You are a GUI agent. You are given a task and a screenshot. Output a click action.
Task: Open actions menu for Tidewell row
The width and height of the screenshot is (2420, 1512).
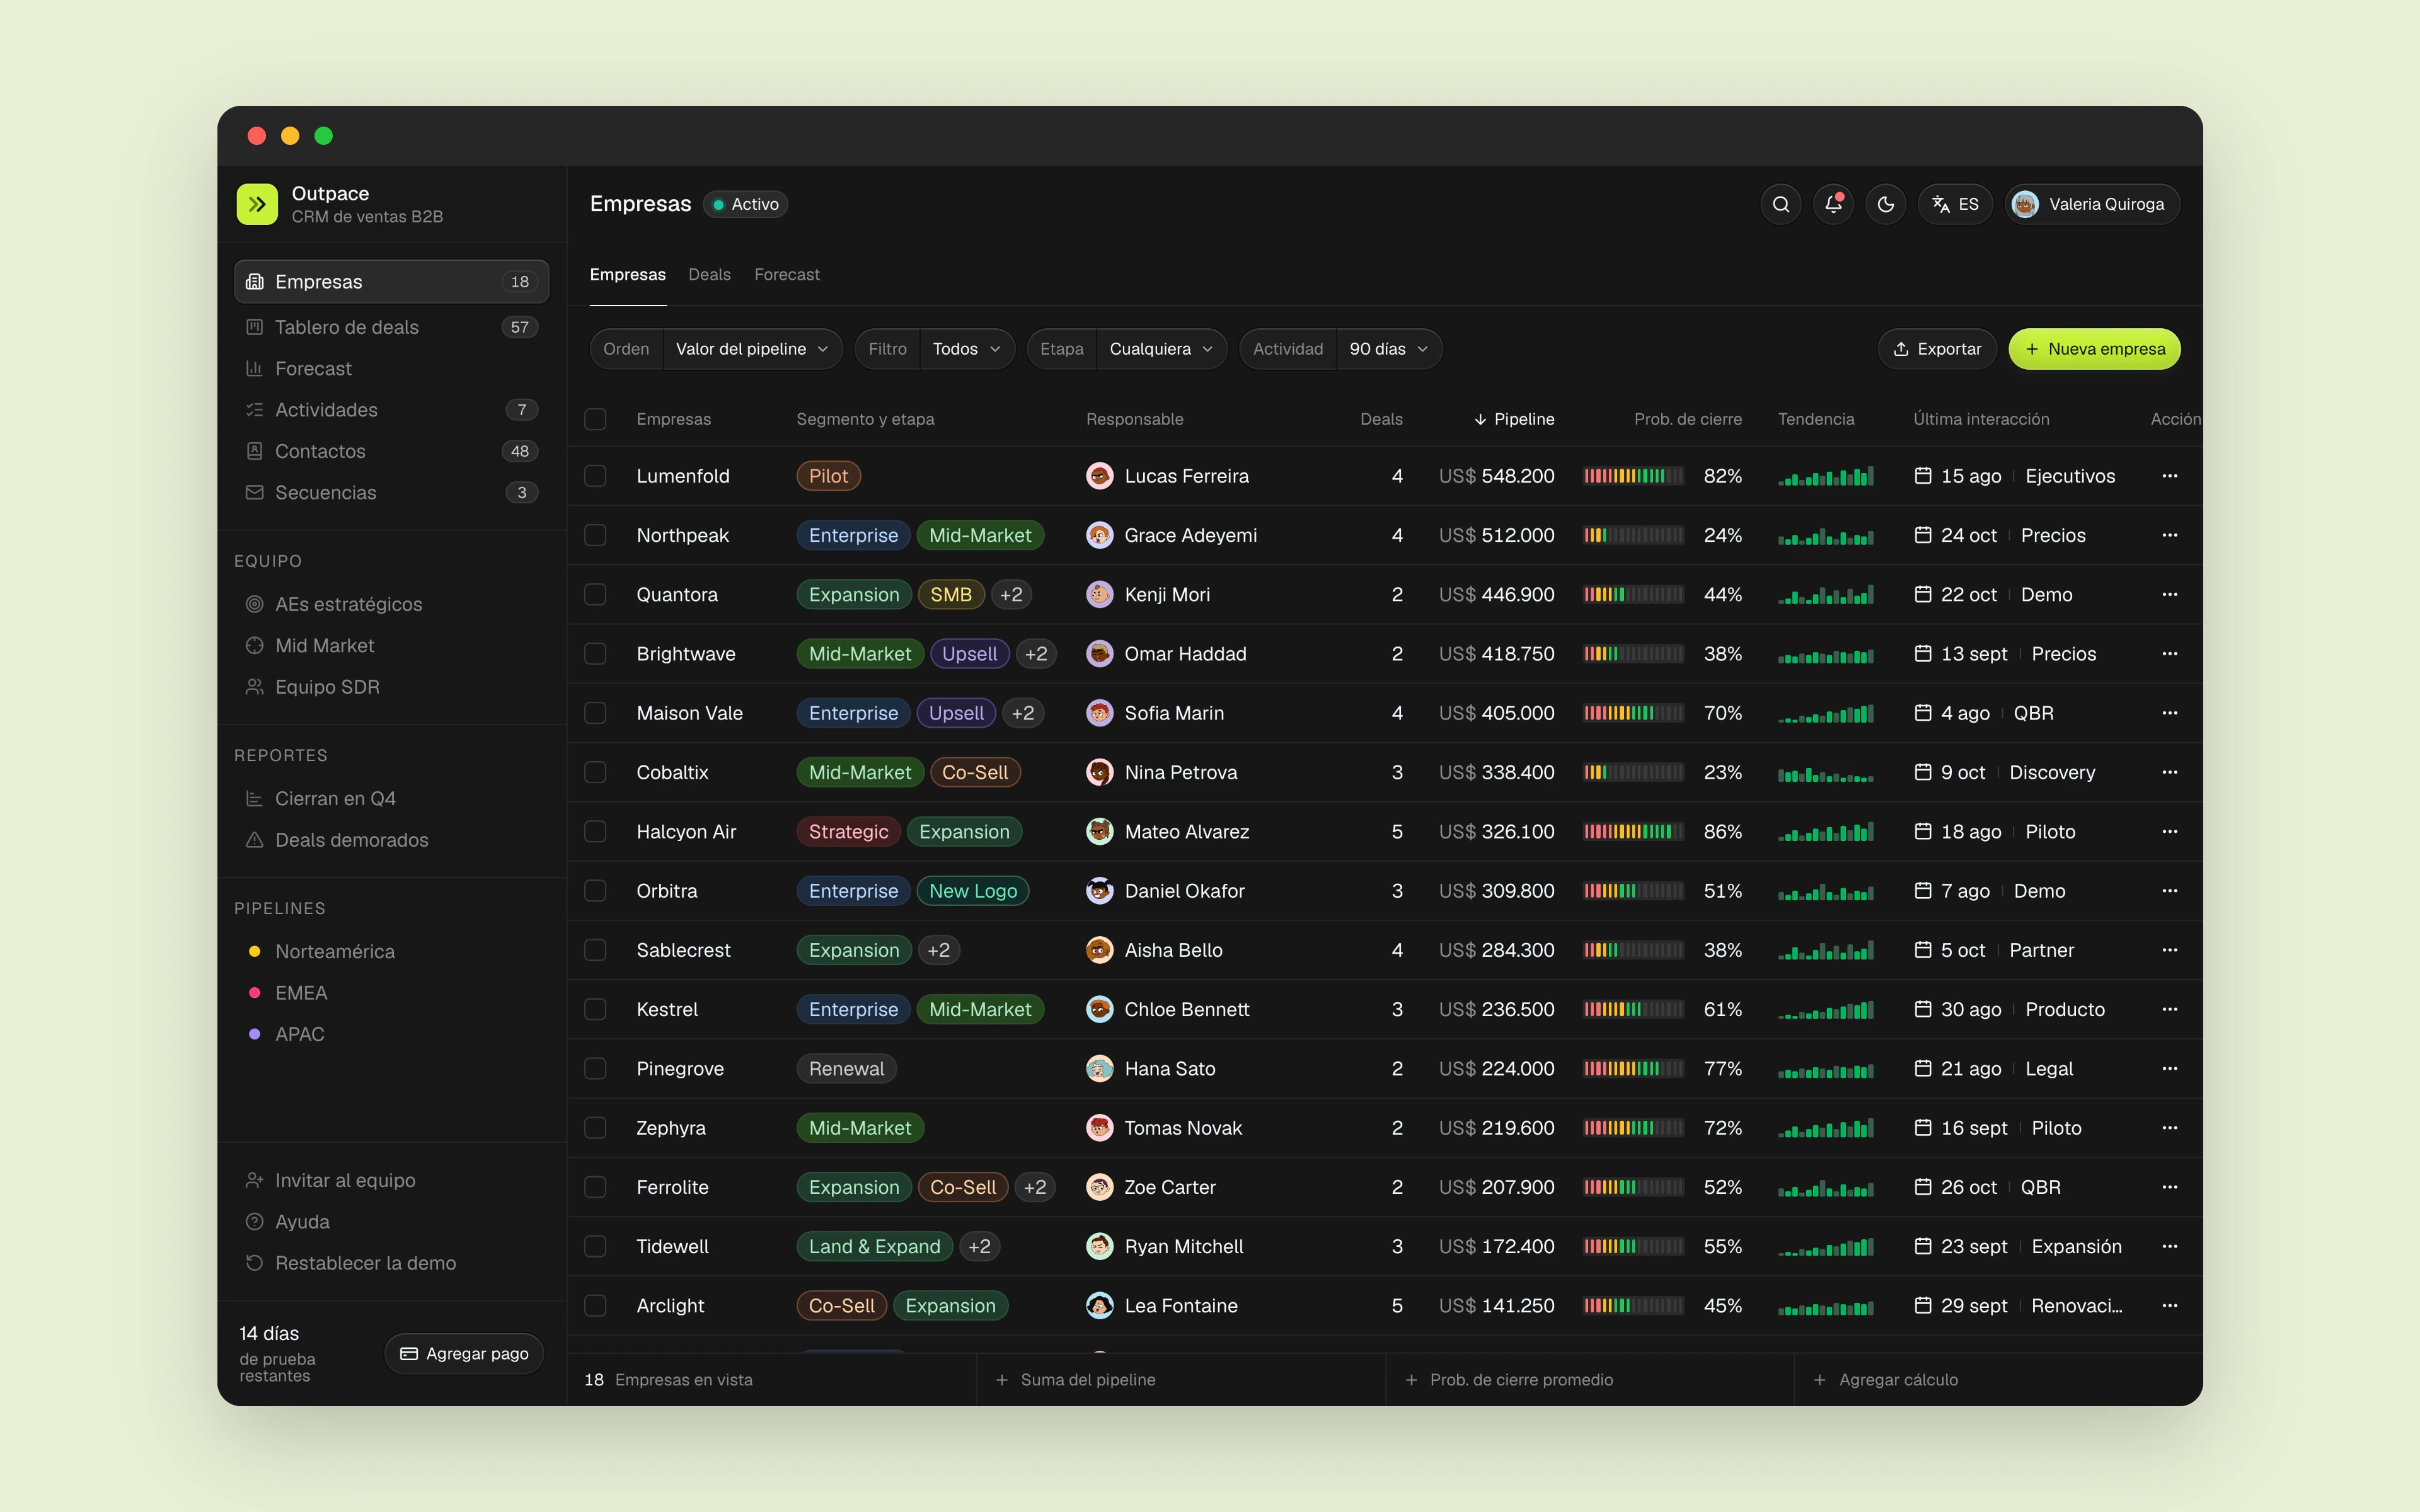2169,1246
